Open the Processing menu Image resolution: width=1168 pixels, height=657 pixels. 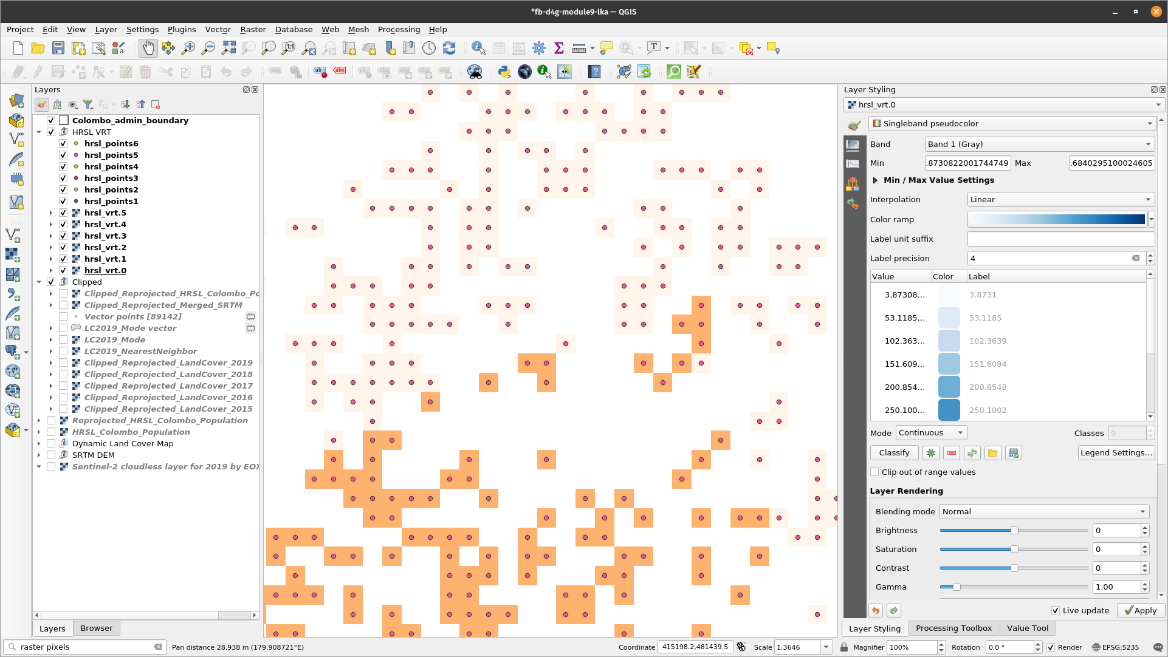click(x=399, y=29)
